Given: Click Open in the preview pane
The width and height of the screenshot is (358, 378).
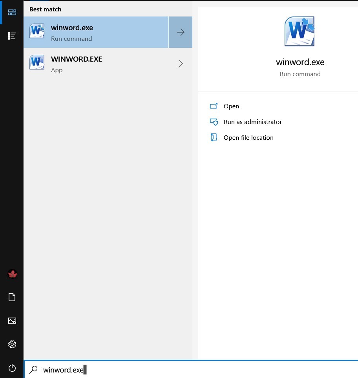Looking at the screenshot, I should coord(231,106).
